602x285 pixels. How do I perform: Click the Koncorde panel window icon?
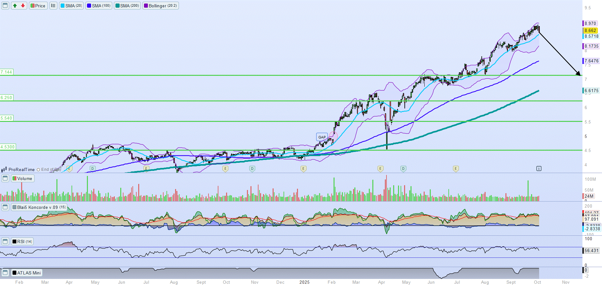[x=5, y=207]
